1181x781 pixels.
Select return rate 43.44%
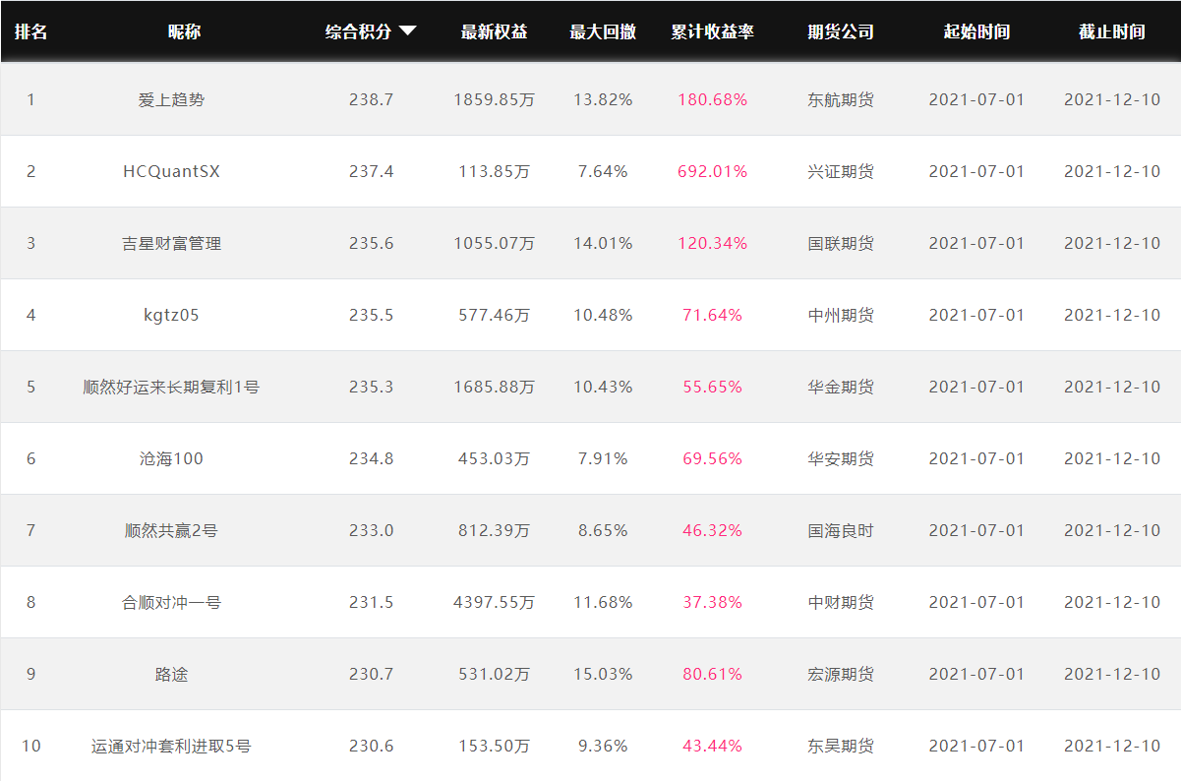[713, 746]
